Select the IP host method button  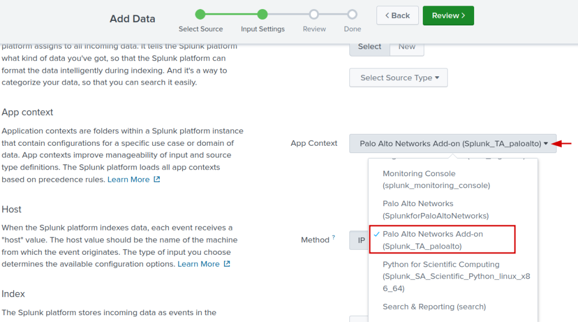[x=360, y=241]
